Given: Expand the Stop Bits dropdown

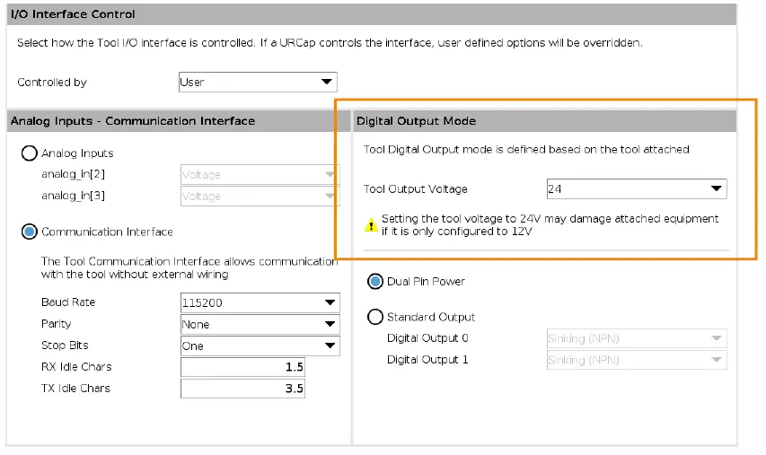Looking at the screenshot, I should coord(260,346).
